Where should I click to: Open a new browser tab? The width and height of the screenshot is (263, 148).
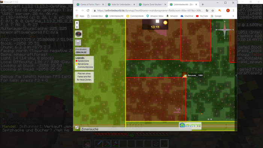(203, 5)
